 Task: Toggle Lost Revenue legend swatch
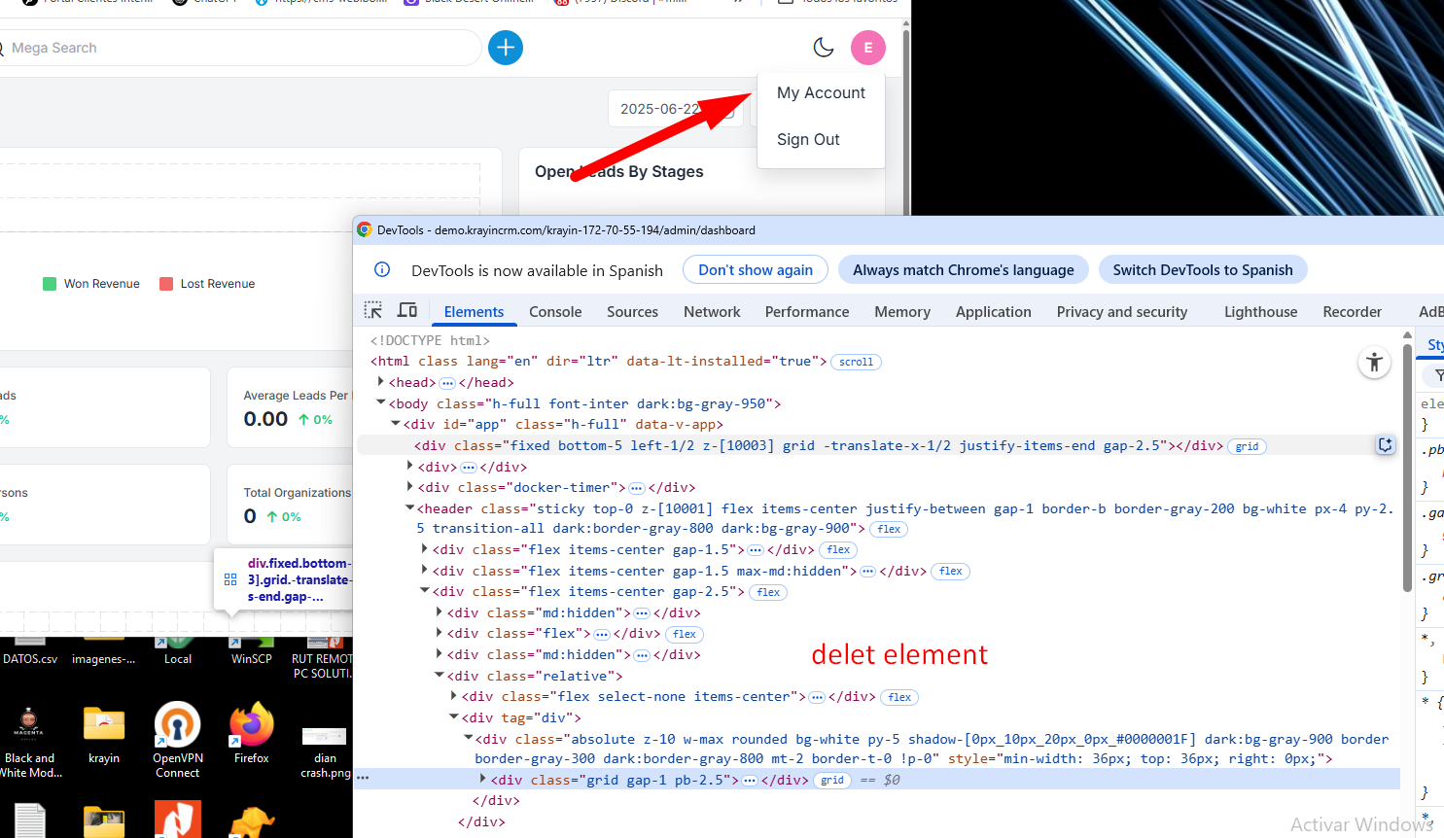coord(166,284)
